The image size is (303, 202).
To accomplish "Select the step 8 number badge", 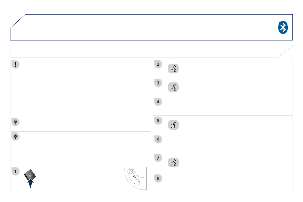I will (x=158, y=178).
